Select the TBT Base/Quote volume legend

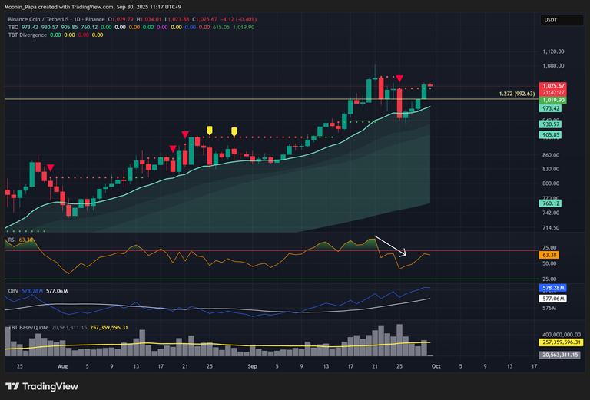coord(29,329)
